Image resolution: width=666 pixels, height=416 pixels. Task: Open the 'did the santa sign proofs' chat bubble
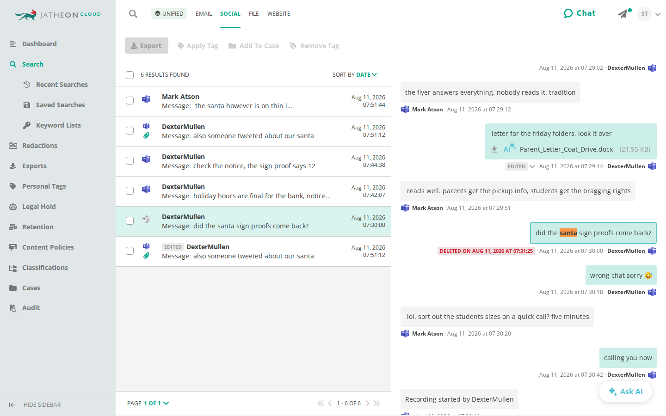pos(593,233)
